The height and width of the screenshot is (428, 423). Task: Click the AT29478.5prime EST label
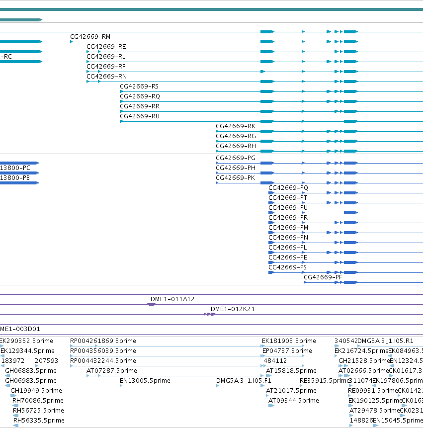tap(374, 411)
